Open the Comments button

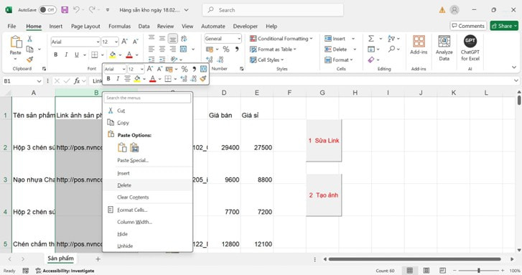(468, 26)
